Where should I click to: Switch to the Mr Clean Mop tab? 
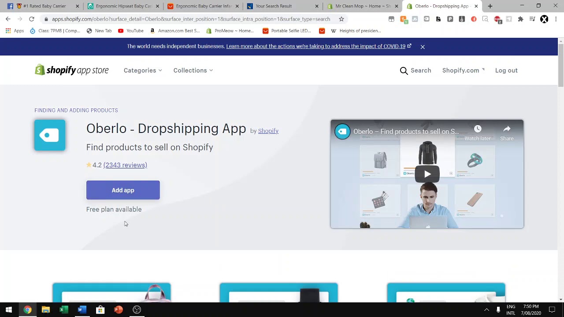pos(361,6)
